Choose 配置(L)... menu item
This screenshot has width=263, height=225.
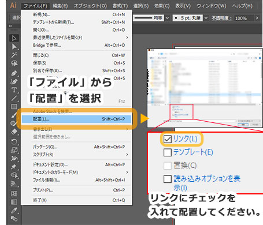tap(77, 119)
